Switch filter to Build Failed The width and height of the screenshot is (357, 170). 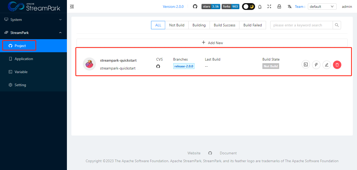click(252, 25)
